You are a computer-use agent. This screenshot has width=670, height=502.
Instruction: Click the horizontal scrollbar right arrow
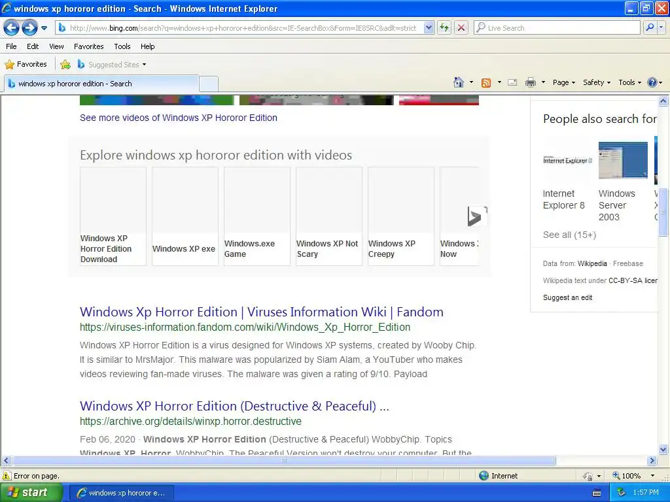pyautogui.click(x=652, y=461)
